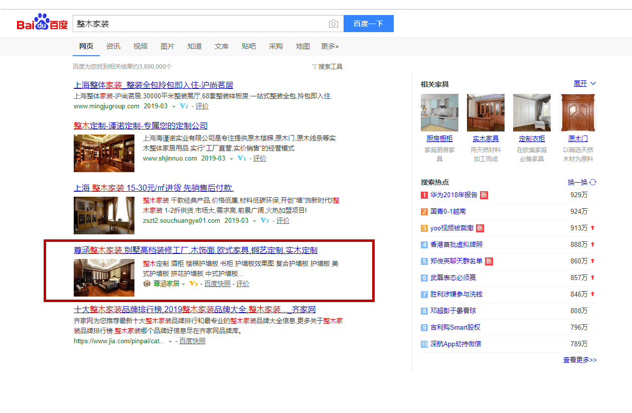The image size is (632, 413).
Task: Open the 上海 整木家装 15-30元 result link
Action: 153,188
